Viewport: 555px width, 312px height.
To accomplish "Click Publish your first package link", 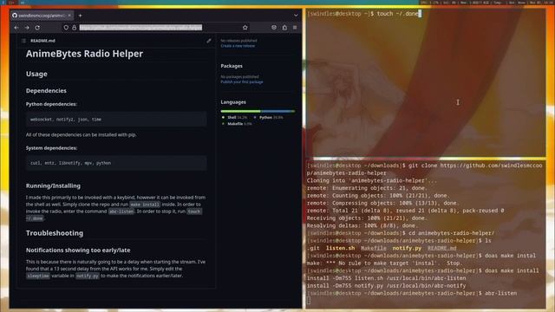I will point(242,82).
